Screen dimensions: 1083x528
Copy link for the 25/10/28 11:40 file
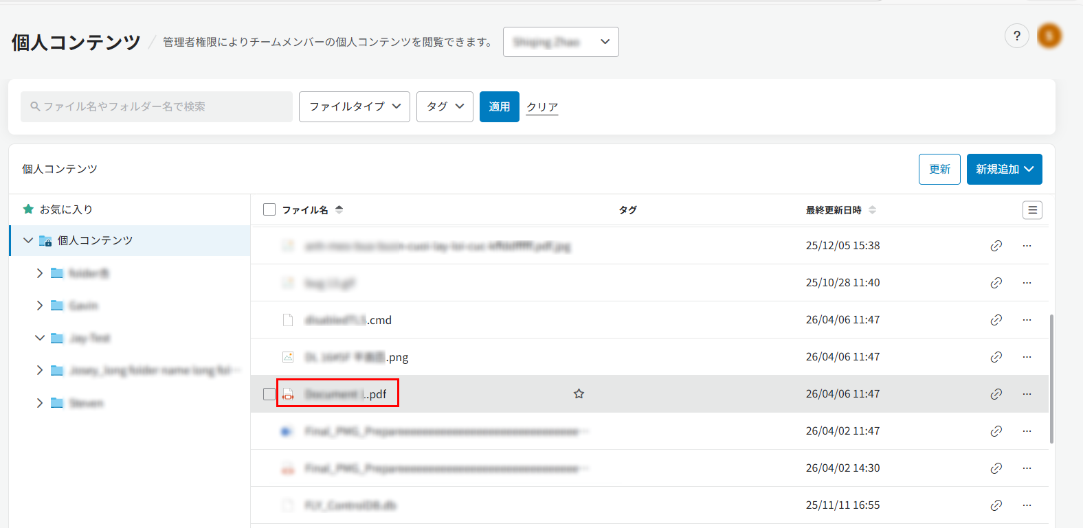coord(996,283)
